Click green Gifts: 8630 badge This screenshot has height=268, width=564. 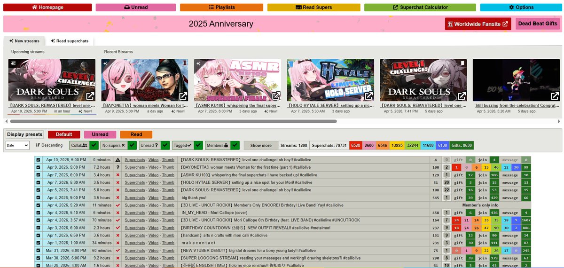click(461, 145)
